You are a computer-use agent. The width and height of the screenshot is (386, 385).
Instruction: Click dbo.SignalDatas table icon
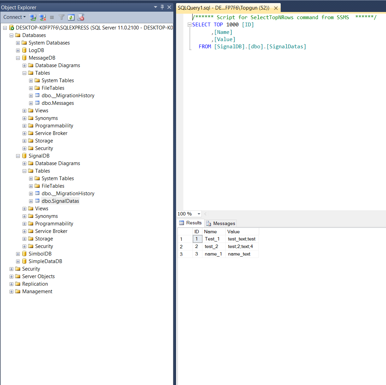pyautogui.click(x=37, y=201)
